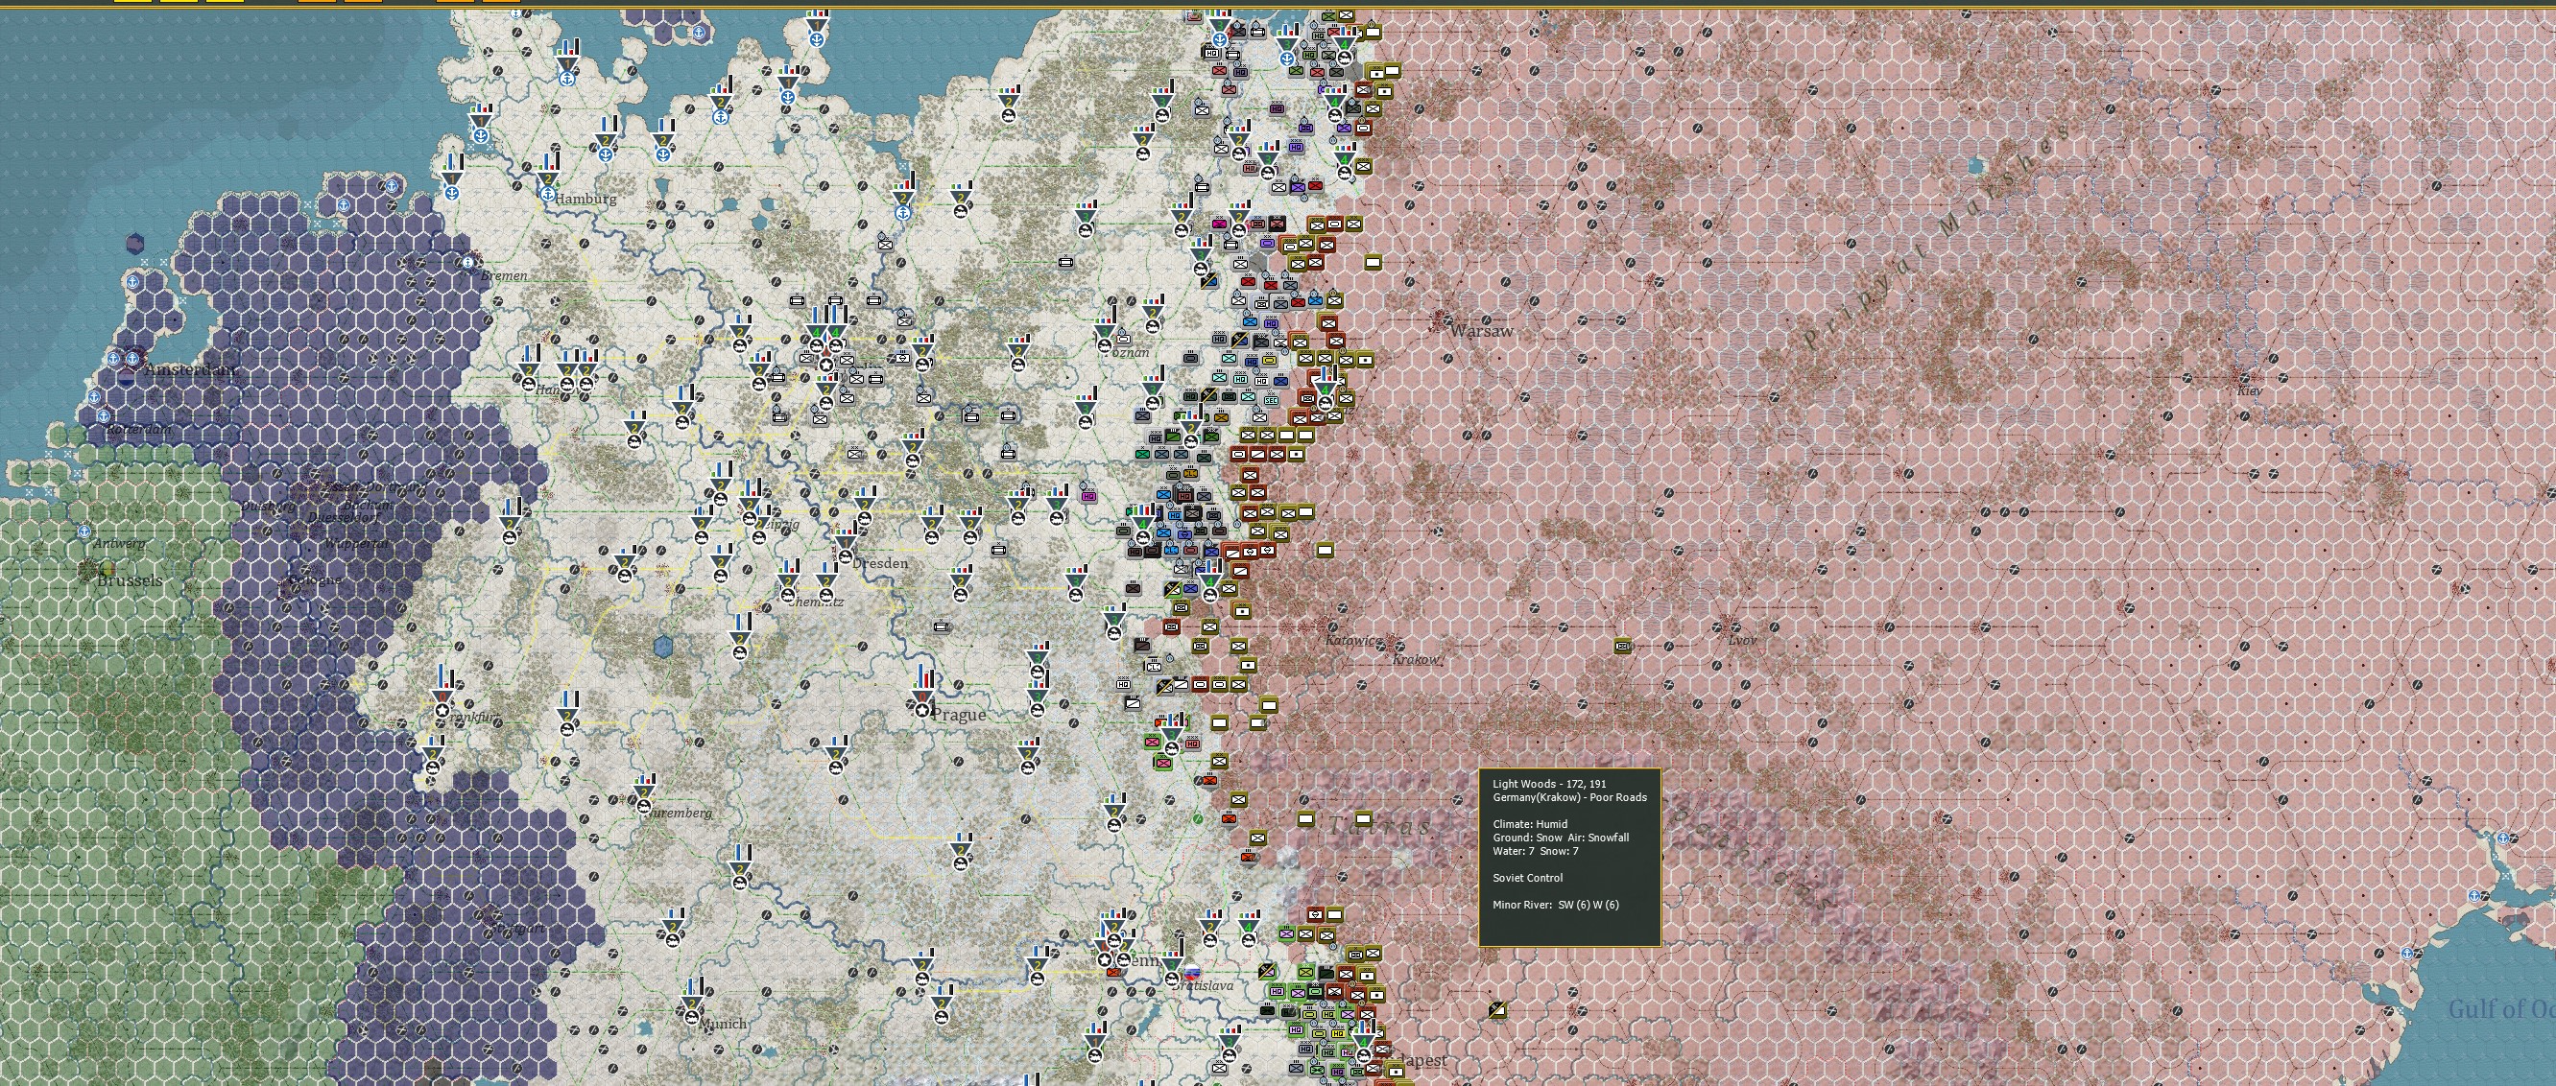Viewport: 2556px width, 1086px height.
Task: Click tooltip line 'Soviet Control'
Action: (x=1527, y=878)
